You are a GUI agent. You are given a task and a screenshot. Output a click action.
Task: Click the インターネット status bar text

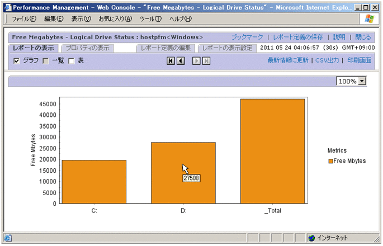[332, 238]
